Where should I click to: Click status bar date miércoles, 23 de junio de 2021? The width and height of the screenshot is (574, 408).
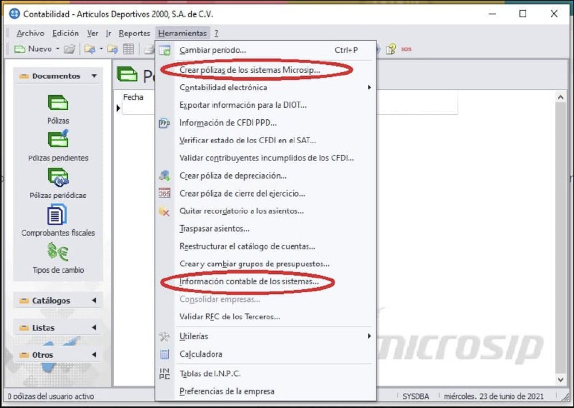[x=494, y=397]
